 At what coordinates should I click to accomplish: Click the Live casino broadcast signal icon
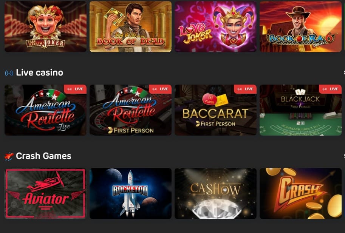(9, 73)
